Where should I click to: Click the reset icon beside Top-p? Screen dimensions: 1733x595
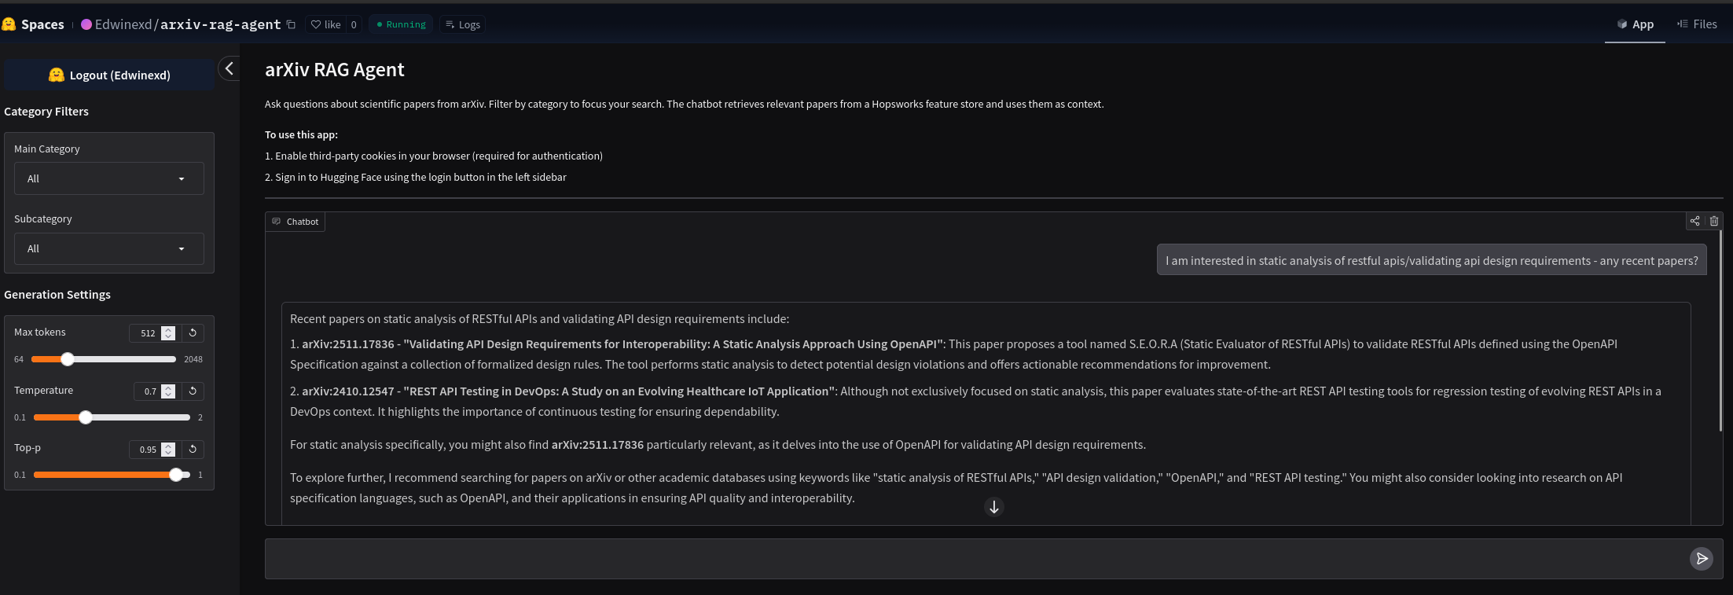[x=193, y=449]
